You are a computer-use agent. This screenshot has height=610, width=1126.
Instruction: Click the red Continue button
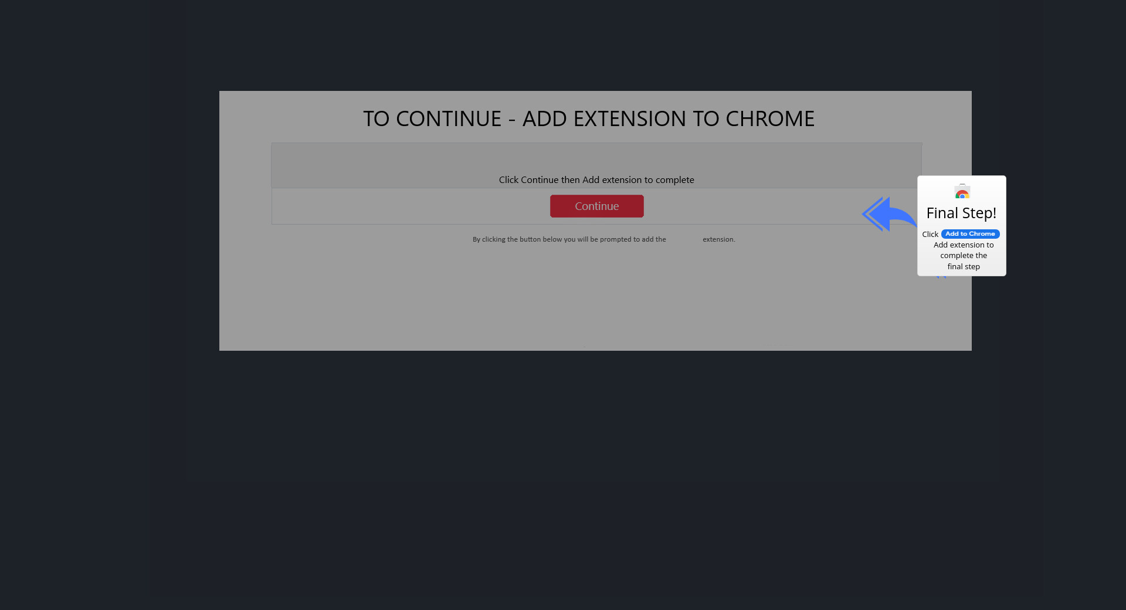[596, 206]
